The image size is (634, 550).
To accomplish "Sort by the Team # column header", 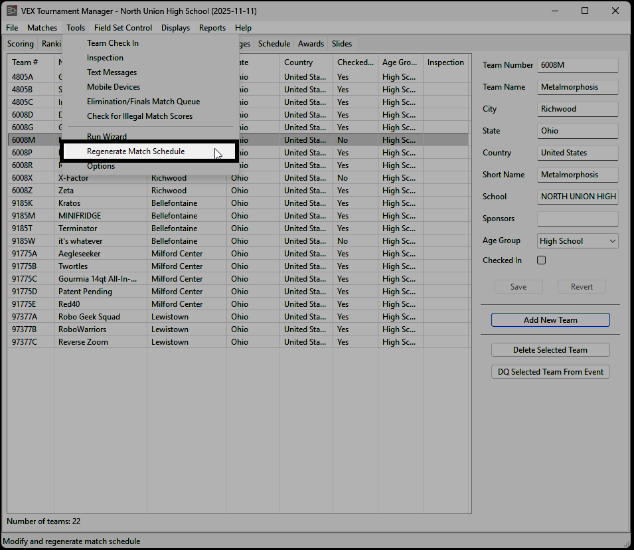I will coord(31,62).
